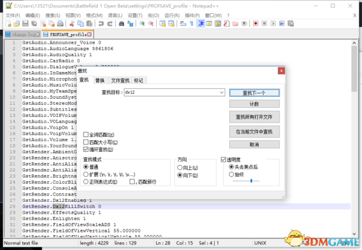The width and height of the screenshot is (362, 250).
Task: Click the Stop macro recording icon
Action: pyautogui.click(x=265, y=24)
